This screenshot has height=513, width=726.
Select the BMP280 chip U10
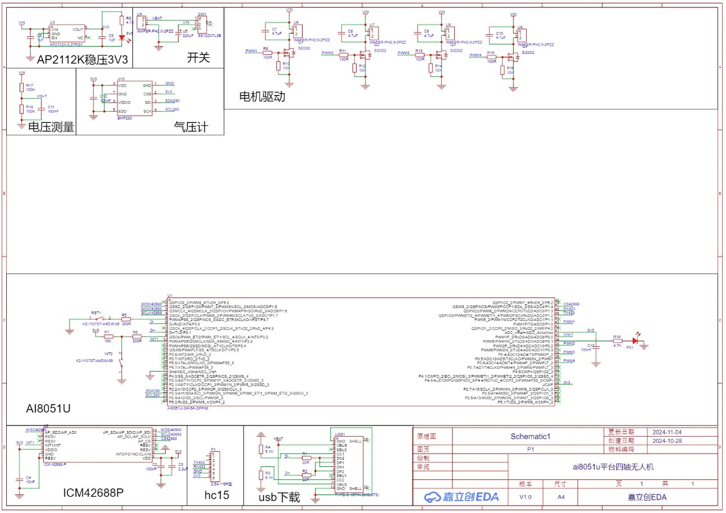(135, 98)
